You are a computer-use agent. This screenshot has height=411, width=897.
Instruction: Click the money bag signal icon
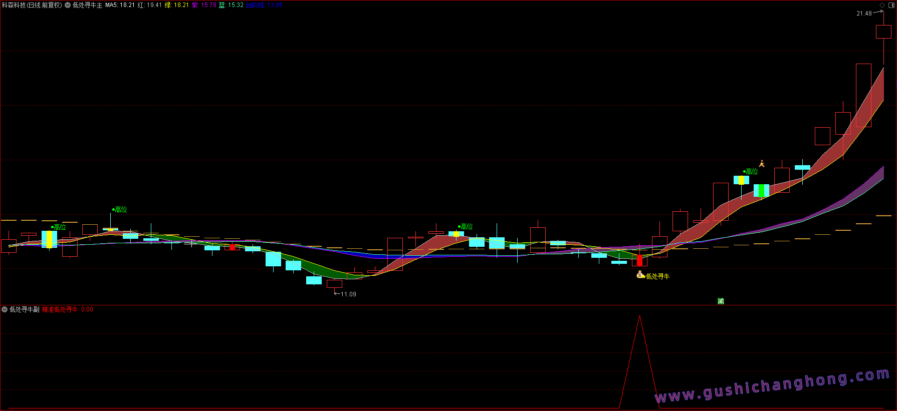[x=639, y=274]
